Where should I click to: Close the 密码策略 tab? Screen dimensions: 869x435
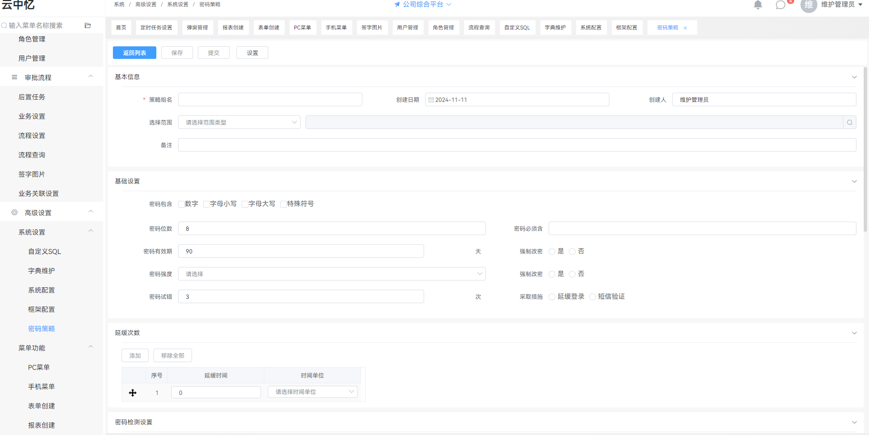[685, 28]
